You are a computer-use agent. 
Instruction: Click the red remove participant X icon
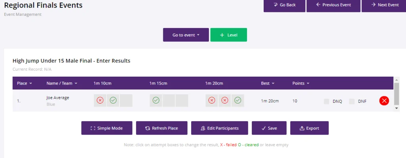[x=384, y=101]
